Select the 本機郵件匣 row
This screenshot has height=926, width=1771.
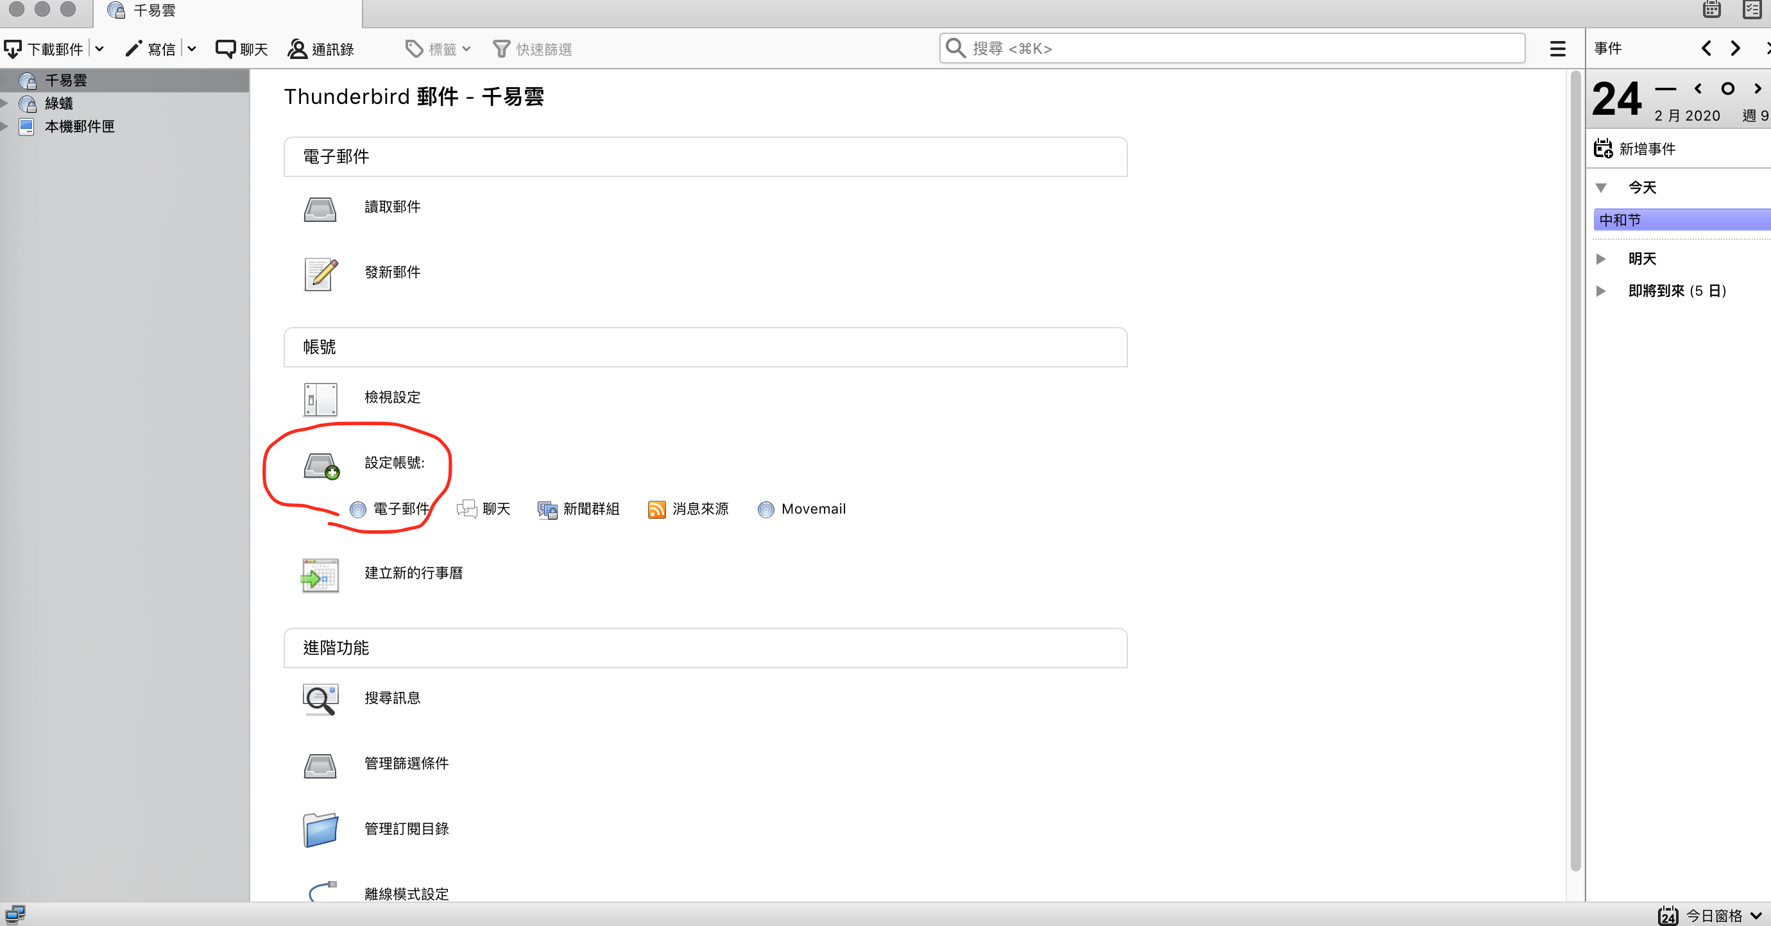(124, 126)
